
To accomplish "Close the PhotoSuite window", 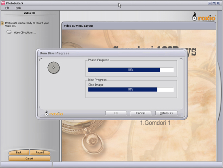I will 218,3.
